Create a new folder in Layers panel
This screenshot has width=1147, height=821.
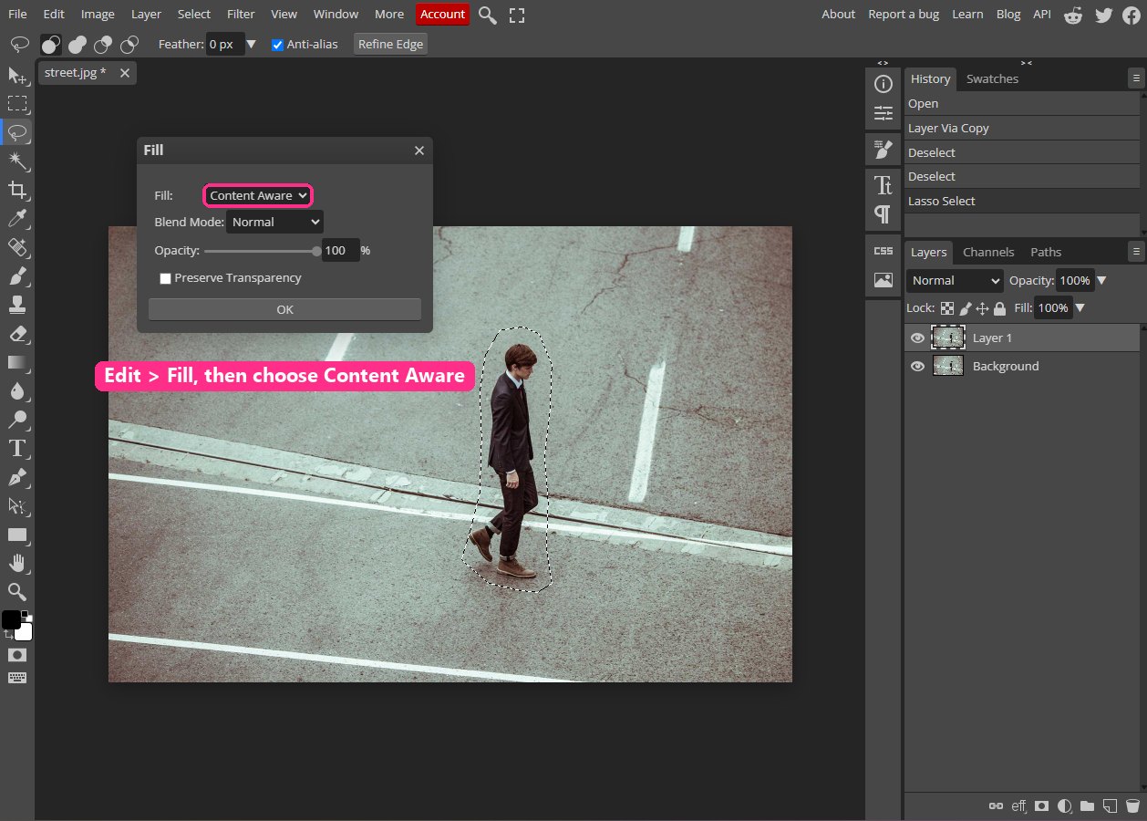pyautogui.click(x=1087, y=806)
